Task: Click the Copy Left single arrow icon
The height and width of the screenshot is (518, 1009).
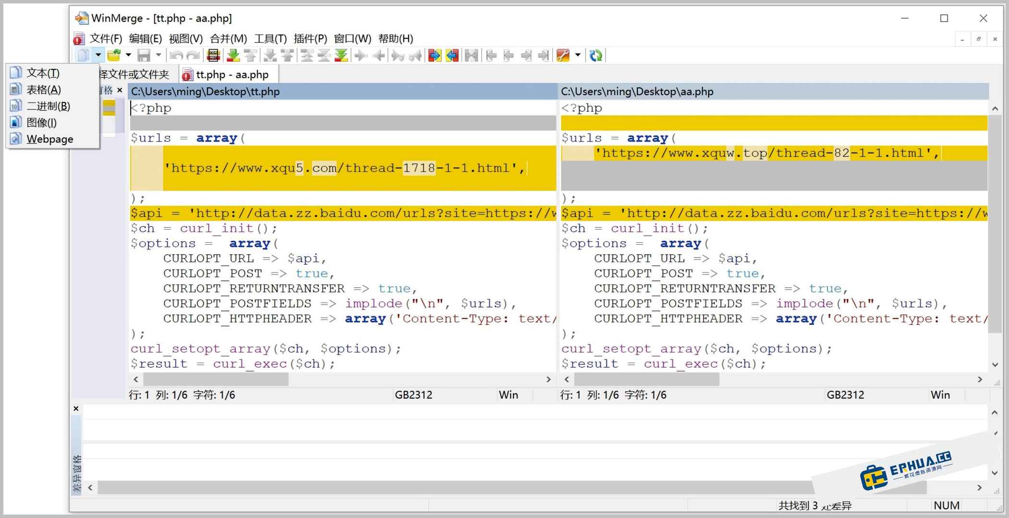Action: 379,56
